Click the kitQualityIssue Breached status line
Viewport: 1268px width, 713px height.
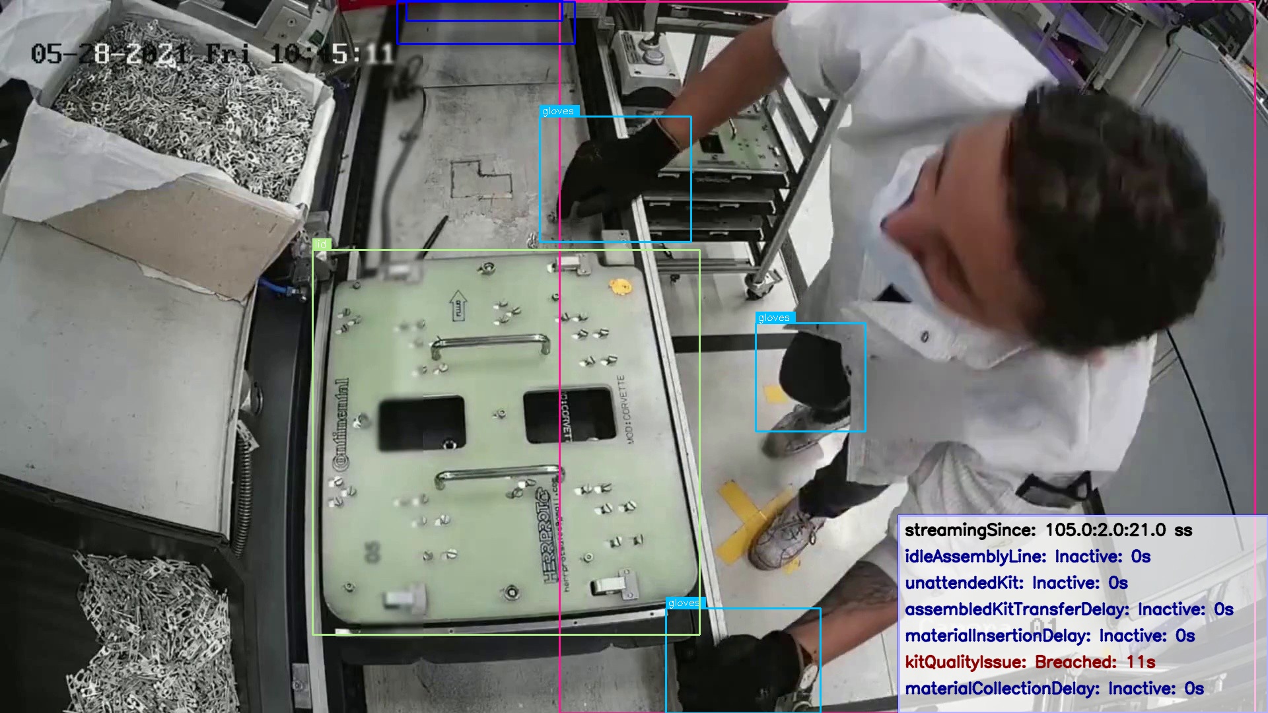point(1030,662)
